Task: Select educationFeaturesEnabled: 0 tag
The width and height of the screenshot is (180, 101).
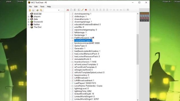Action: tap(87, 24)
